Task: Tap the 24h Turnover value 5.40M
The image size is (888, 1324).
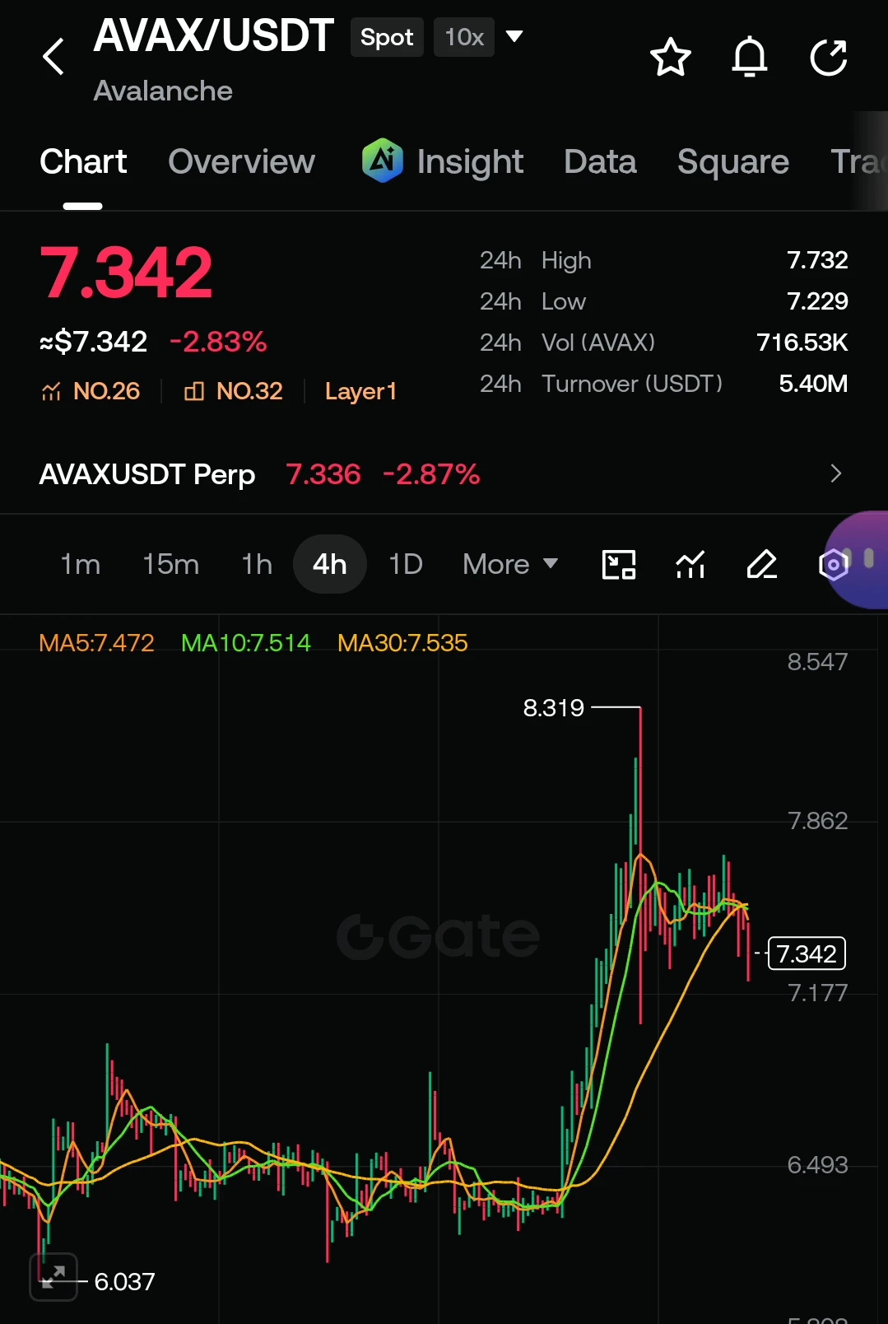Action: [813, 384]
